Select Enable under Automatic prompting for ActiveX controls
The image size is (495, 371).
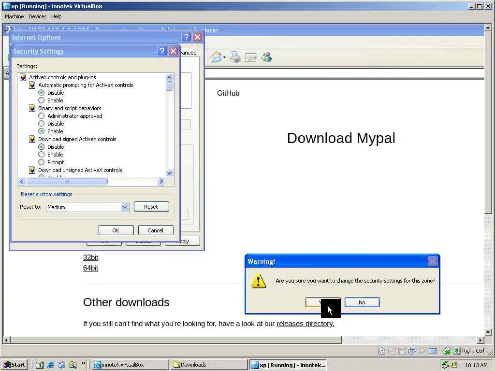42,100
